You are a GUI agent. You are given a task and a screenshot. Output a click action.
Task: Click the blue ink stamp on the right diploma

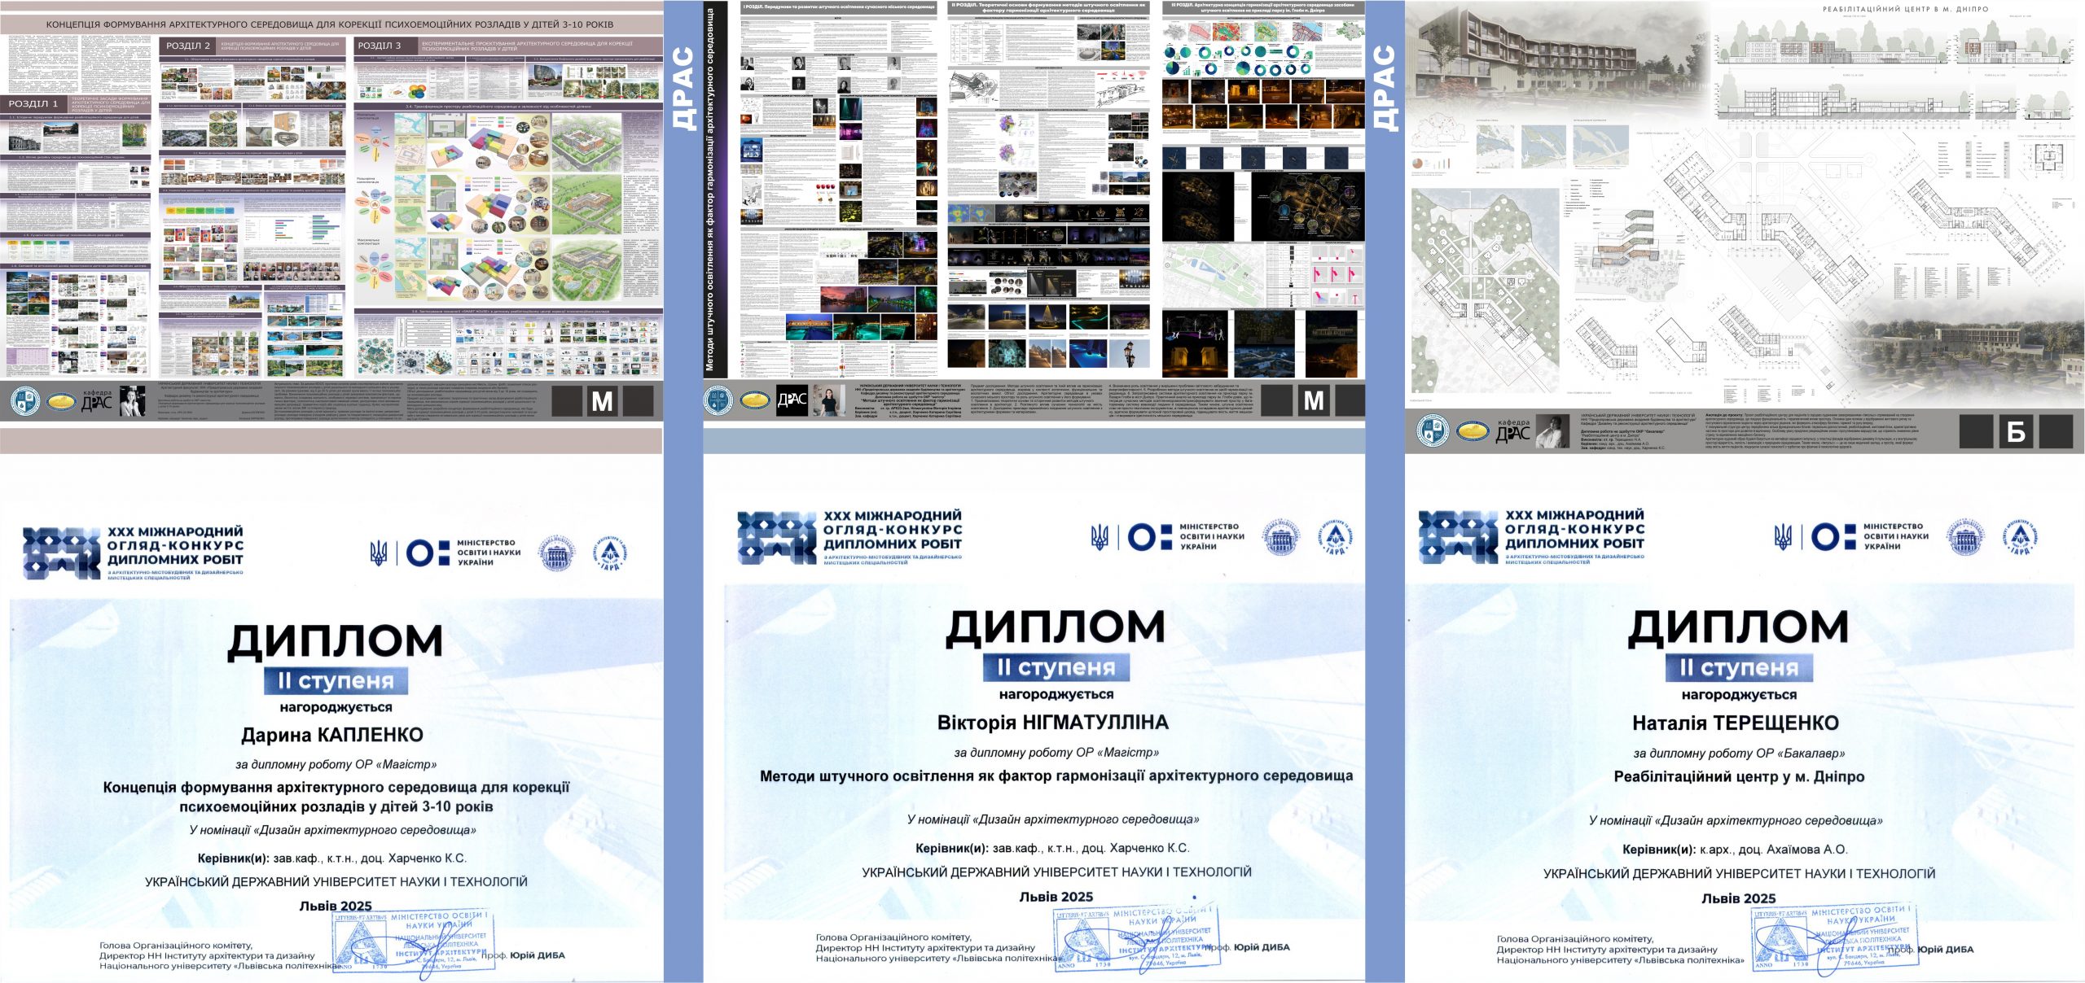(x=1834, y=937)
